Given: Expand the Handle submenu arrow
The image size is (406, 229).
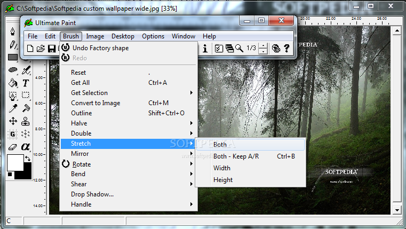Looking at the screenshot, I should 192,204.
